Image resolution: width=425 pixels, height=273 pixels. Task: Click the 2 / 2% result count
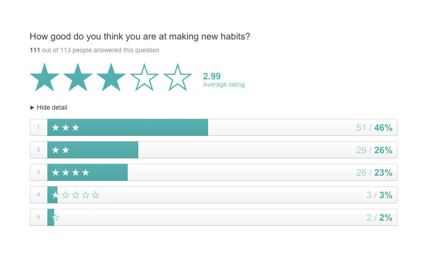coord(379,217)
